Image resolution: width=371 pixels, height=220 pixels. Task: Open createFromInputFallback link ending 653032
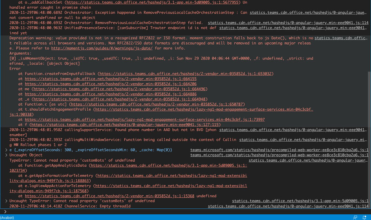point(186,74)
